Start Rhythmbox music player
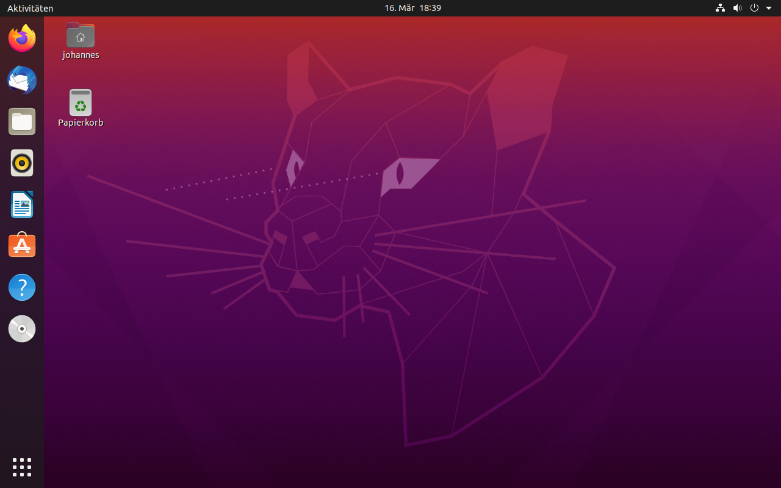The width and height of the screenshot is (781, 488). (x=22, y=163)
